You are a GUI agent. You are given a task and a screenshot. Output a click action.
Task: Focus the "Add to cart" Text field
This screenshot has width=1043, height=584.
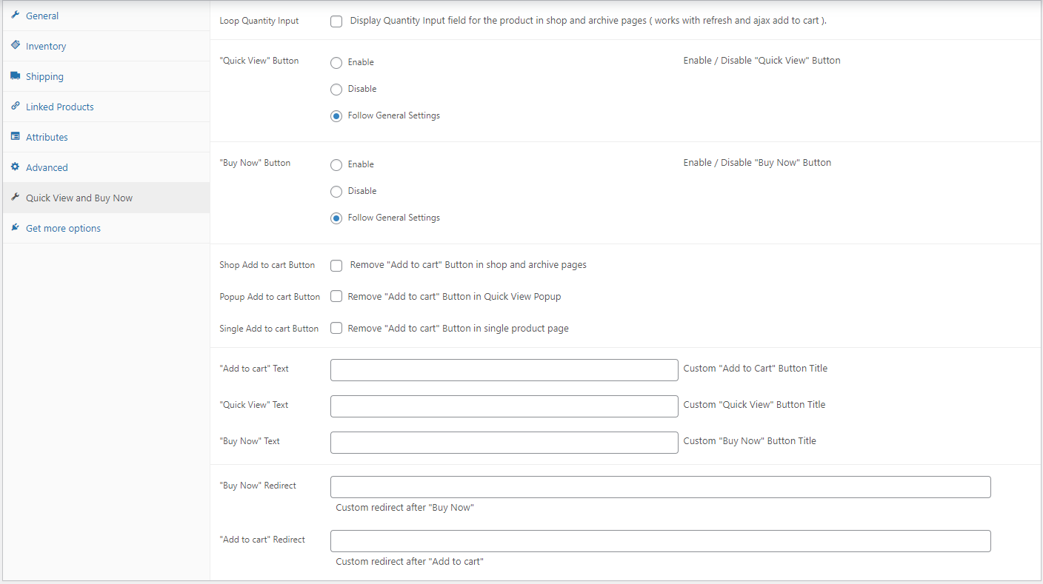504,370
